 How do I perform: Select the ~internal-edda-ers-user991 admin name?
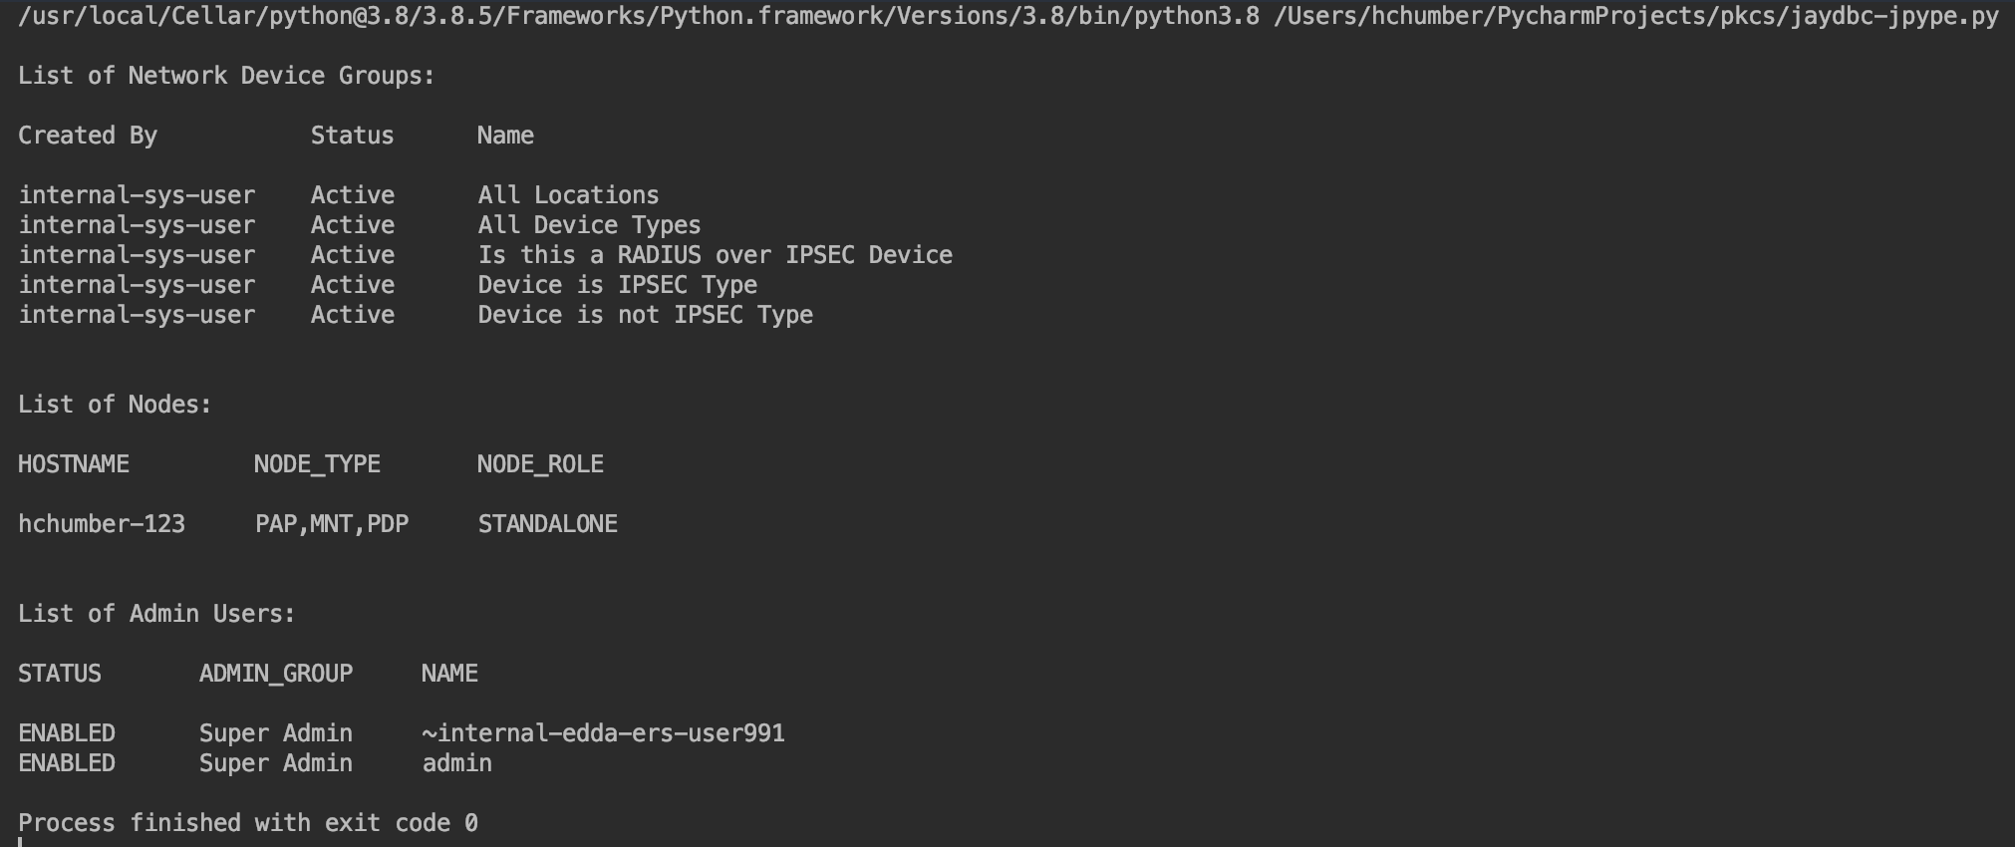[x=603, y=733]
